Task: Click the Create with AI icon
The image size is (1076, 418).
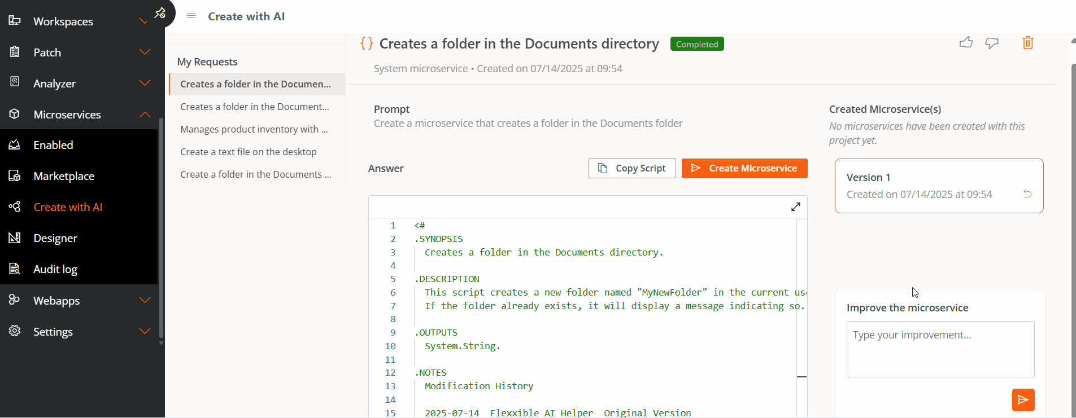Action: 15,207
